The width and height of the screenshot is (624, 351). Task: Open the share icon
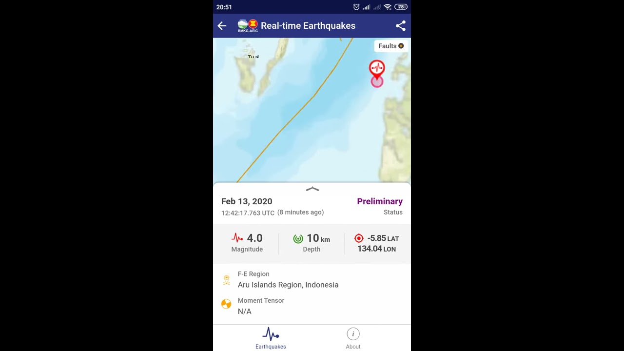pyautogui.click(x=401, y=26)
